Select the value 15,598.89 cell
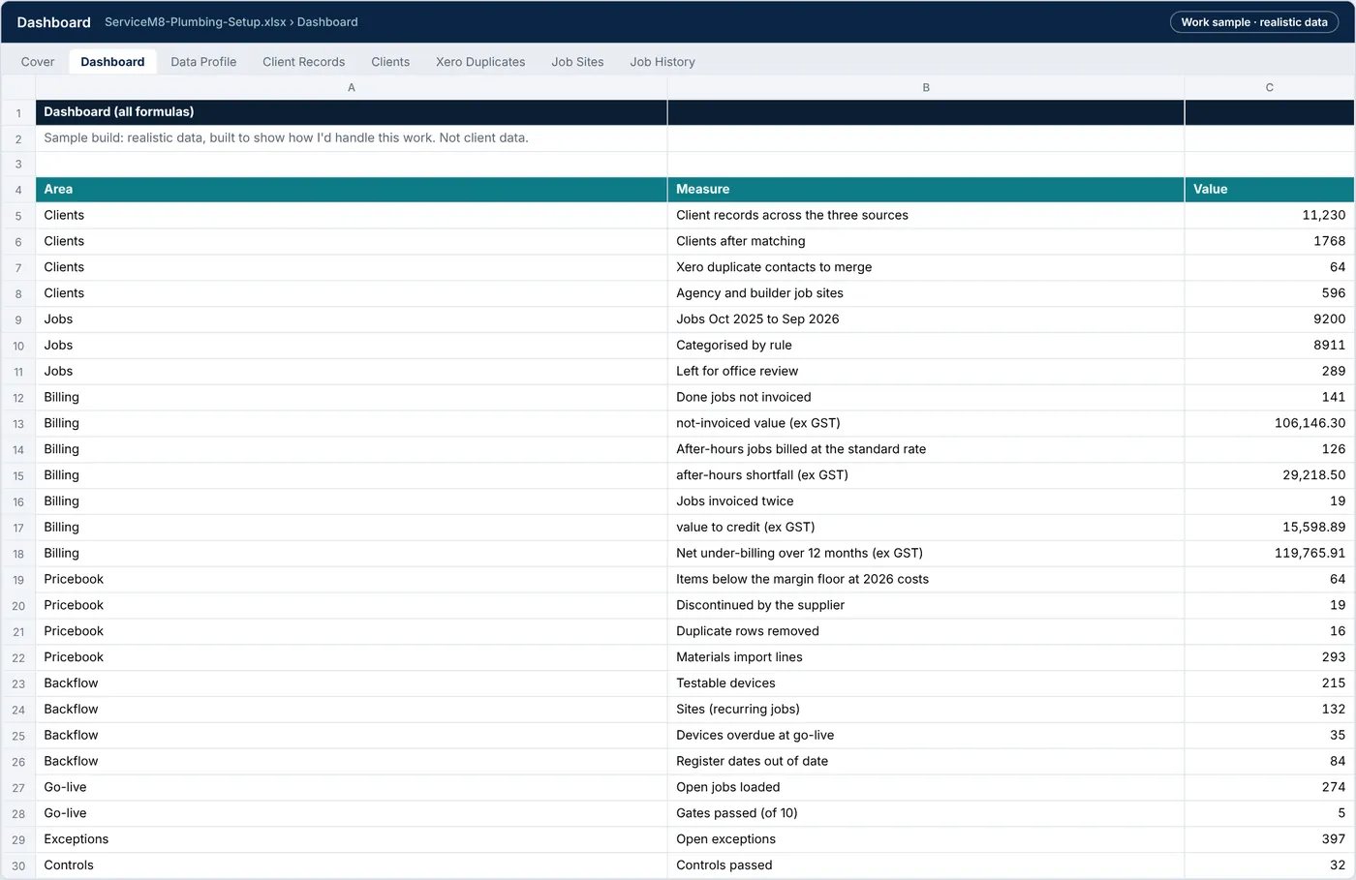The height and width of the screenshot is (880, 1356). pos(1269,528)
